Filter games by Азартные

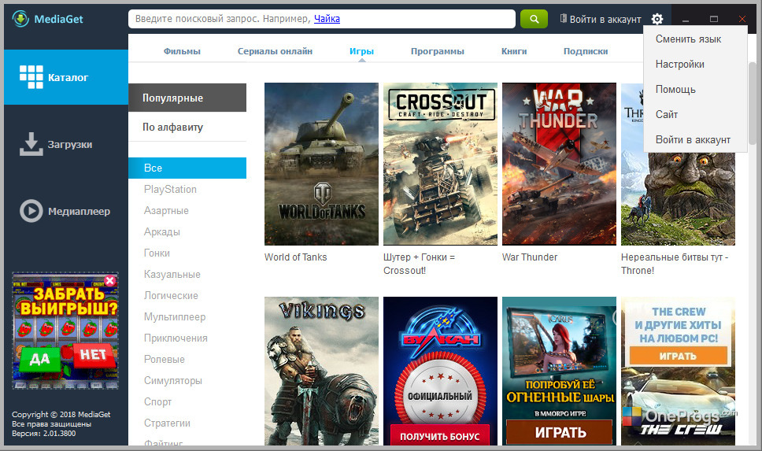pos(166,210)
